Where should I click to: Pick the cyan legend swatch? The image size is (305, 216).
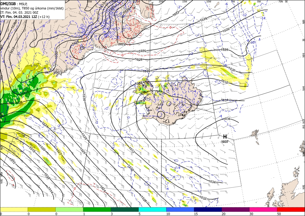[x=152, y=209]
